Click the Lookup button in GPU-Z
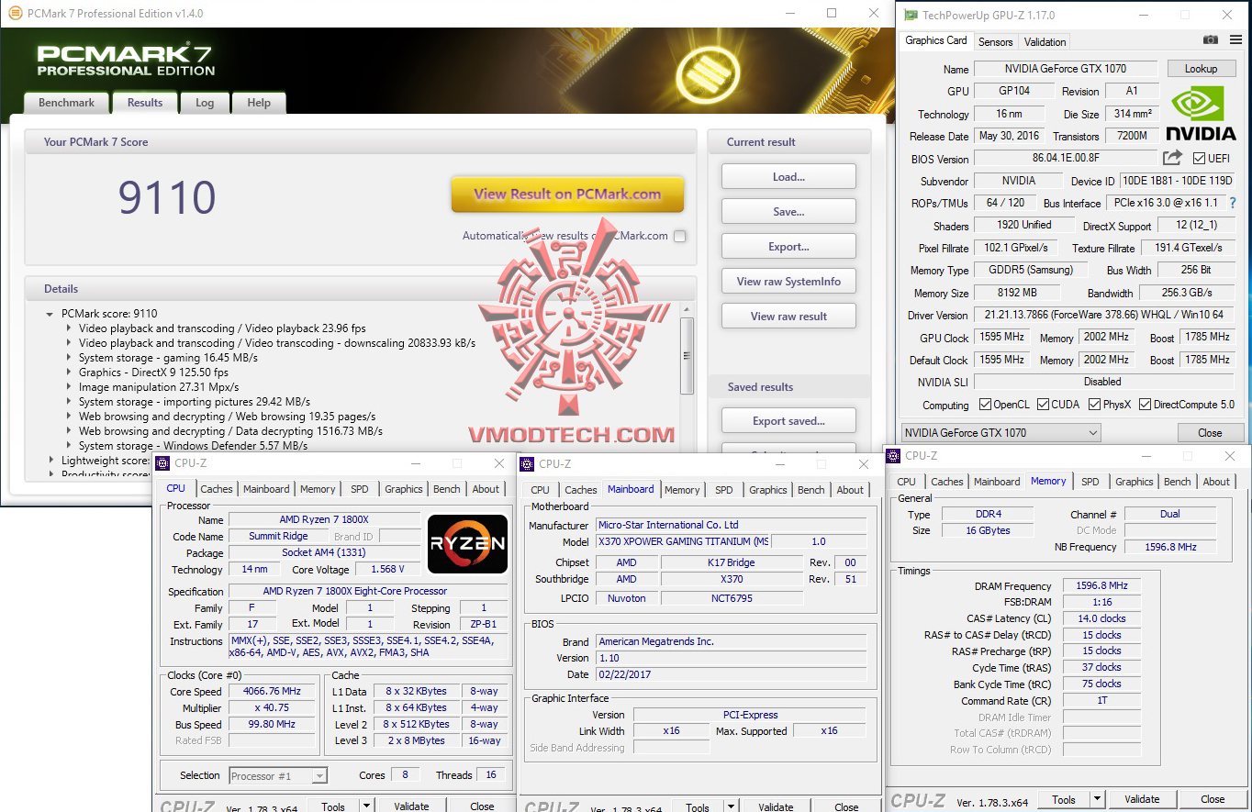 click(x=1202, y=68)
